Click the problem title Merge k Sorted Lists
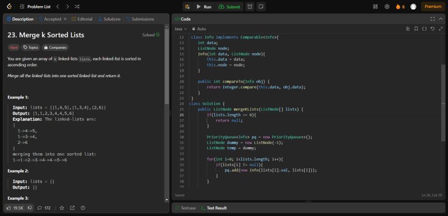 (x=46, y=35)
